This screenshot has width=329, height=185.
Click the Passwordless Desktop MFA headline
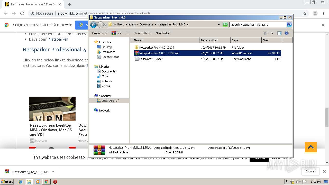[51, 130]
